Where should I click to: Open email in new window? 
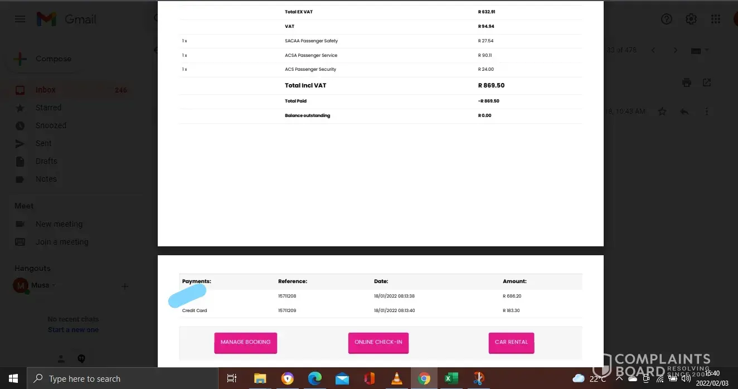click(x=707, y=82)
